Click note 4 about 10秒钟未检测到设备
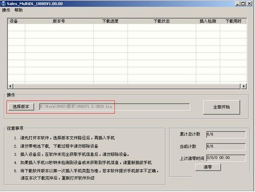The width and height of the screenshot is (255, 192). pyautogui.click(x=83, y=163)
